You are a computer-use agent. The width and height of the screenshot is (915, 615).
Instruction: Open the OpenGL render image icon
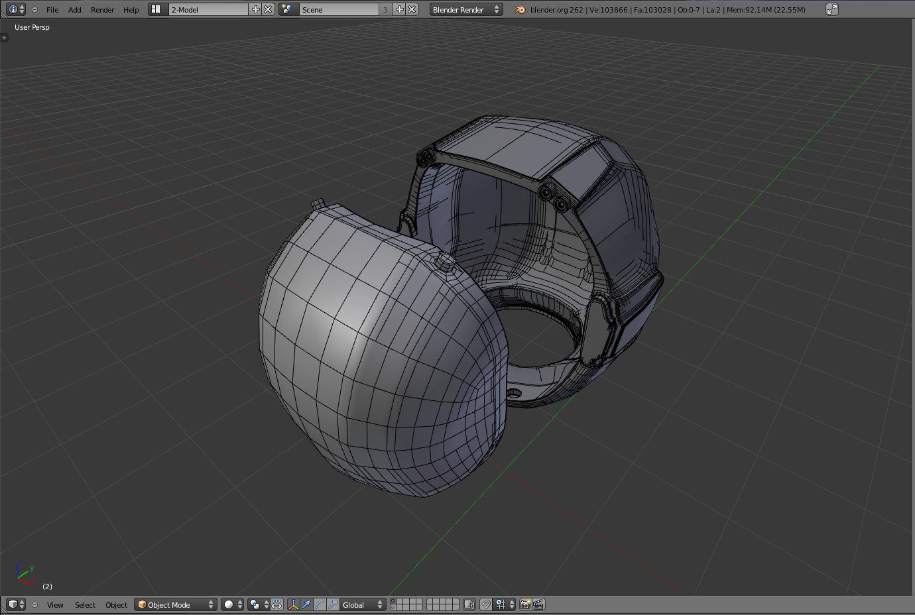(526, 604)
